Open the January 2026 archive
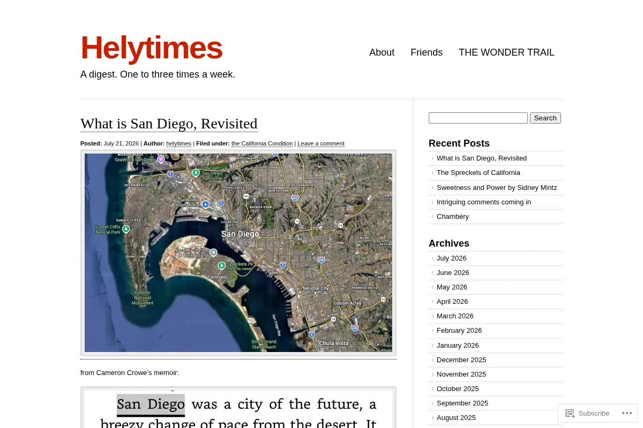 click(458, 345)
